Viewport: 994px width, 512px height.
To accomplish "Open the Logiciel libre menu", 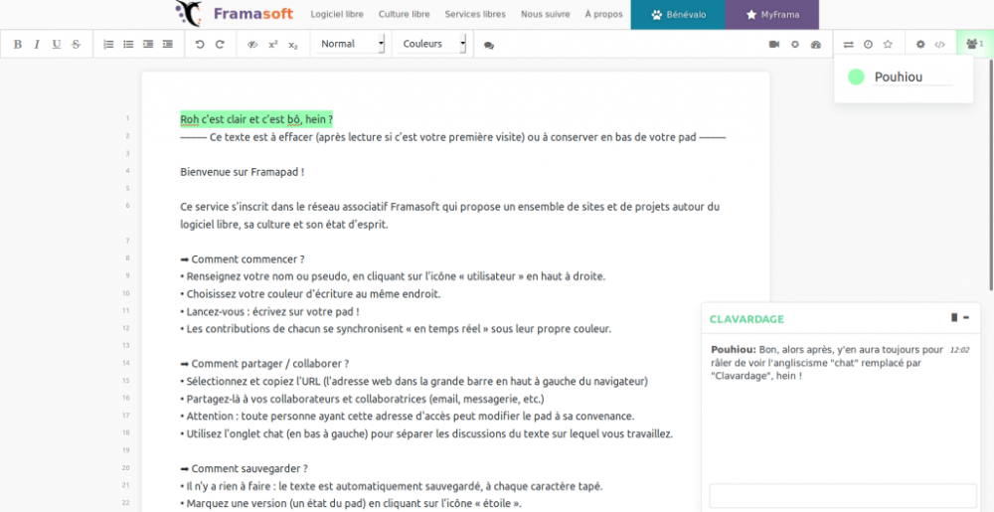I will [x=337, y=14].
